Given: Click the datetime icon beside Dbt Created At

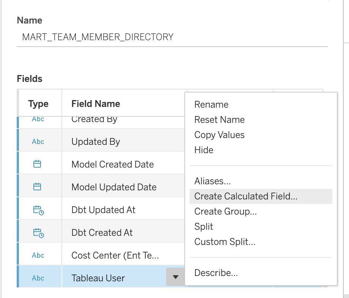Looking at the screenshot, I should [x=38, y=233].
